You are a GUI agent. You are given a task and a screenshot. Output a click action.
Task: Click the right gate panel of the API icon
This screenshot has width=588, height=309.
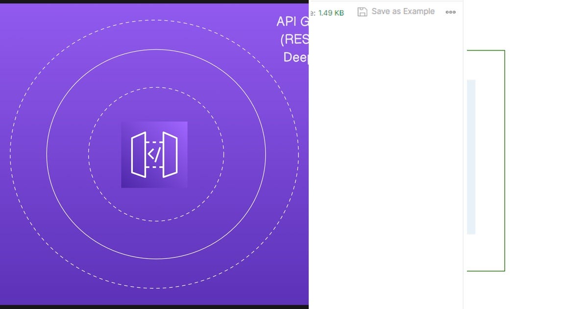[x=171, y=154]
